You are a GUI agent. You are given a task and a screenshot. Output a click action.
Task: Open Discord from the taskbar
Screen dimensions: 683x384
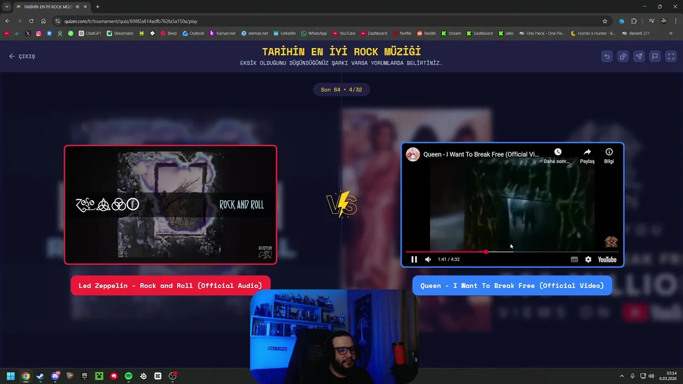coord(55,376)
